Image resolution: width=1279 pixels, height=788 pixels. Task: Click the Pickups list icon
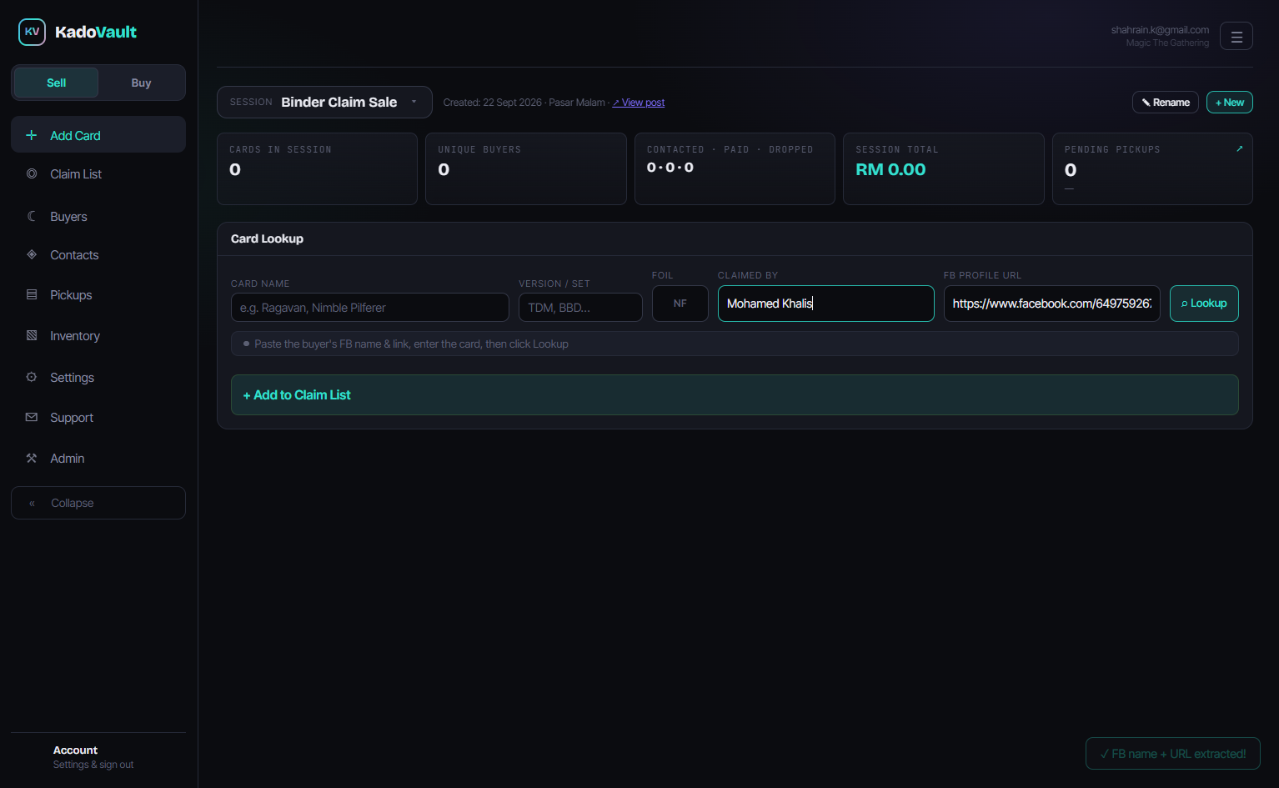32,294
